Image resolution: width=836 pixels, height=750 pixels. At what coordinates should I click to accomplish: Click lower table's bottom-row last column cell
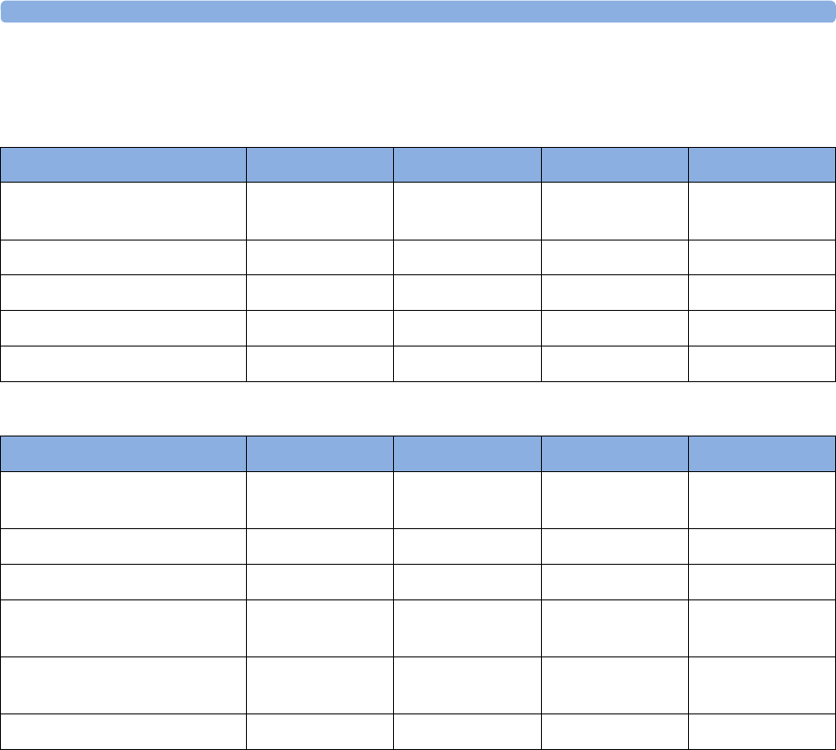[x=762, y=732]
